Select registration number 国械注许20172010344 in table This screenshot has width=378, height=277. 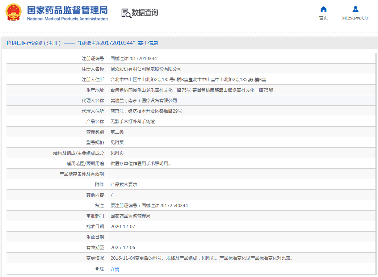[134, 59]
